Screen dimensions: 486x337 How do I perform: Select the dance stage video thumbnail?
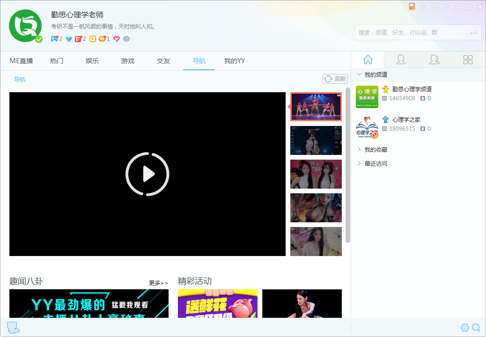(x=316, y=107)
